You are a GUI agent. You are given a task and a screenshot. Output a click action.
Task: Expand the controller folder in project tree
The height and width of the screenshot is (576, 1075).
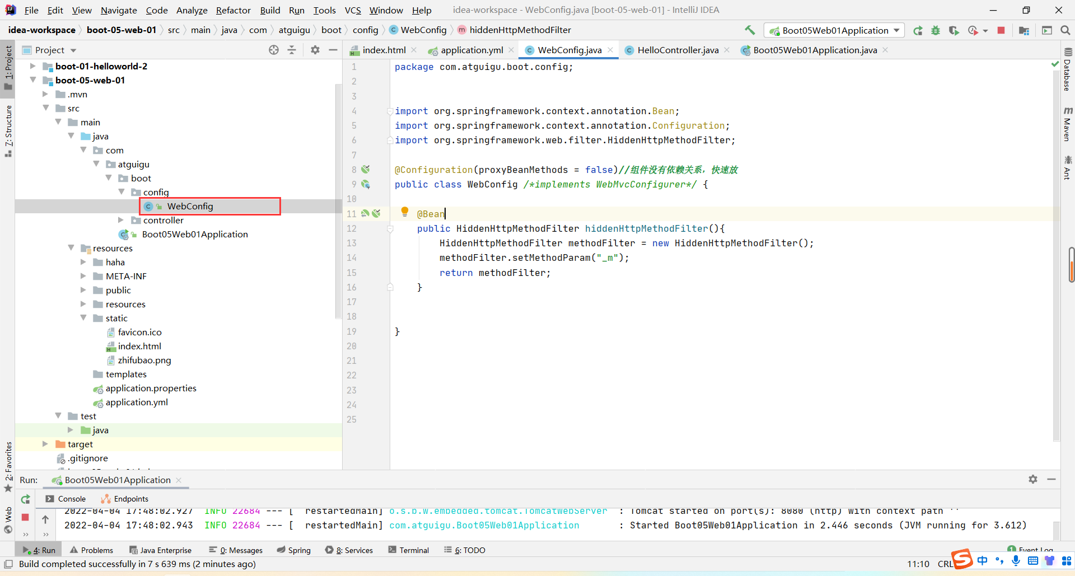point(121,220)
